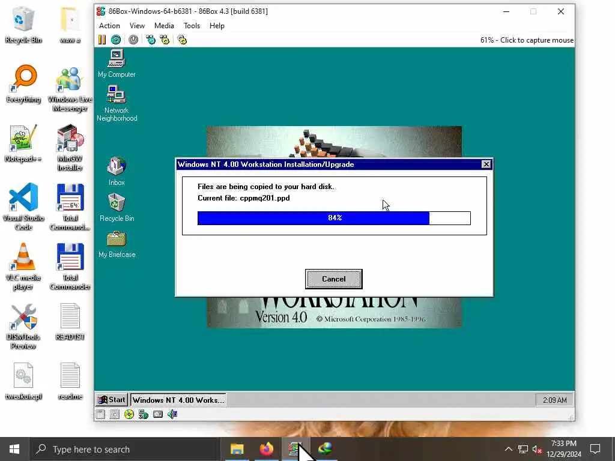The width and height of the screenshot is (615, 461).
Task: Select the readme text file icon
Action: (x=70, y=381)
